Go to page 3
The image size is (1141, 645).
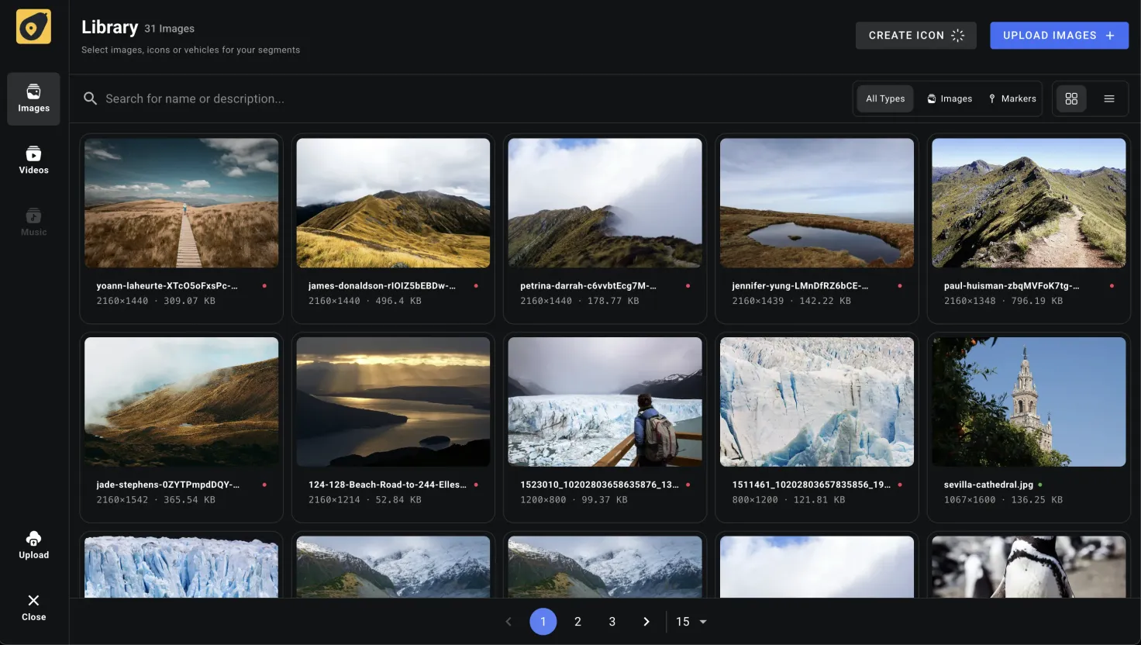pyautogui.click(x=612, y=622)
